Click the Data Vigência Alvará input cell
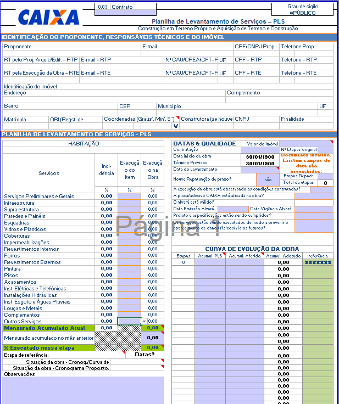The height and width of the screenshot is (404, 339). [314, 209]
